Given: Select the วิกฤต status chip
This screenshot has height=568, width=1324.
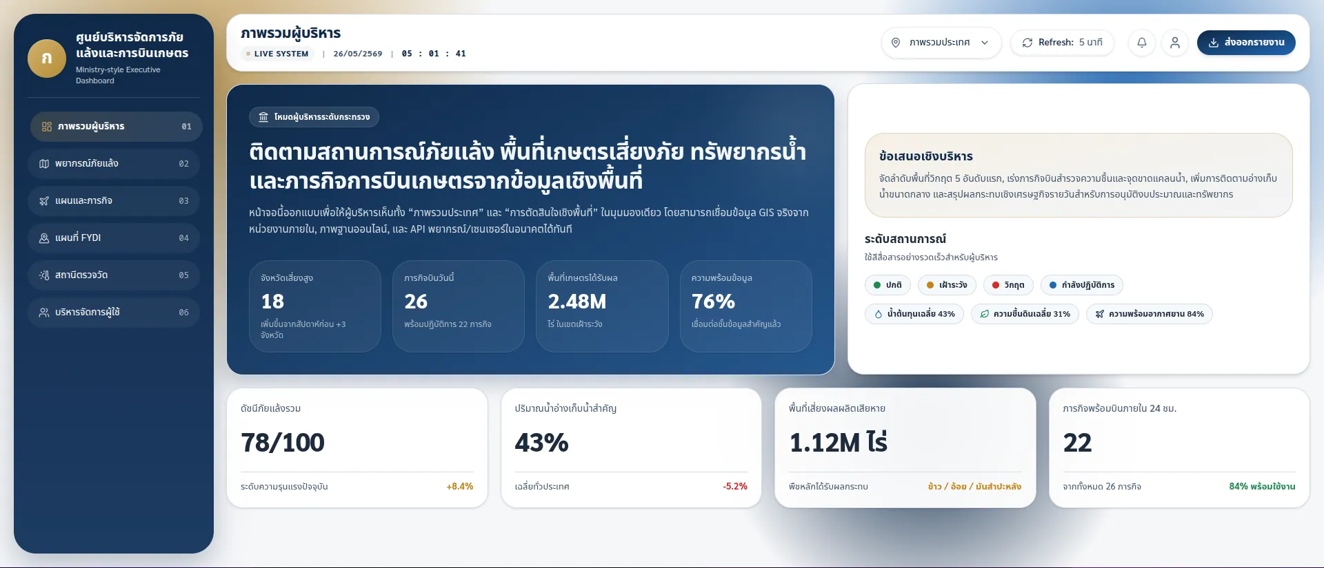Looking at the screenshot, I should pos(1008,285).
